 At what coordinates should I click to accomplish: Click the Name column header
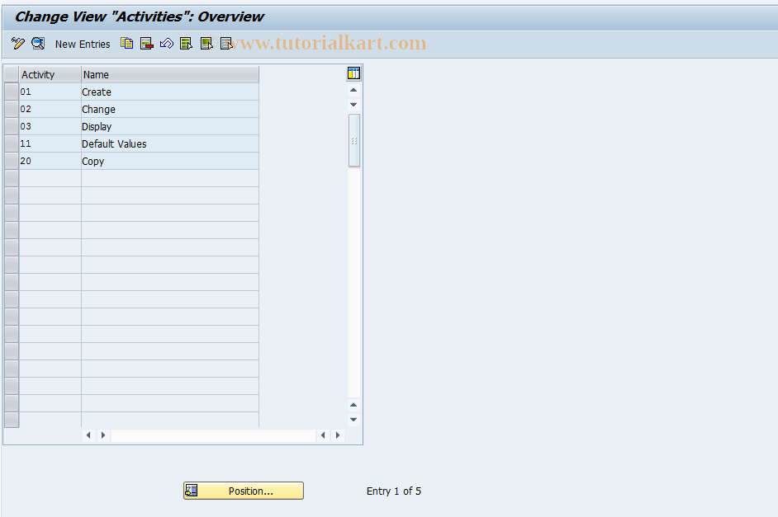pyautogui.click(x=170, y=74)
